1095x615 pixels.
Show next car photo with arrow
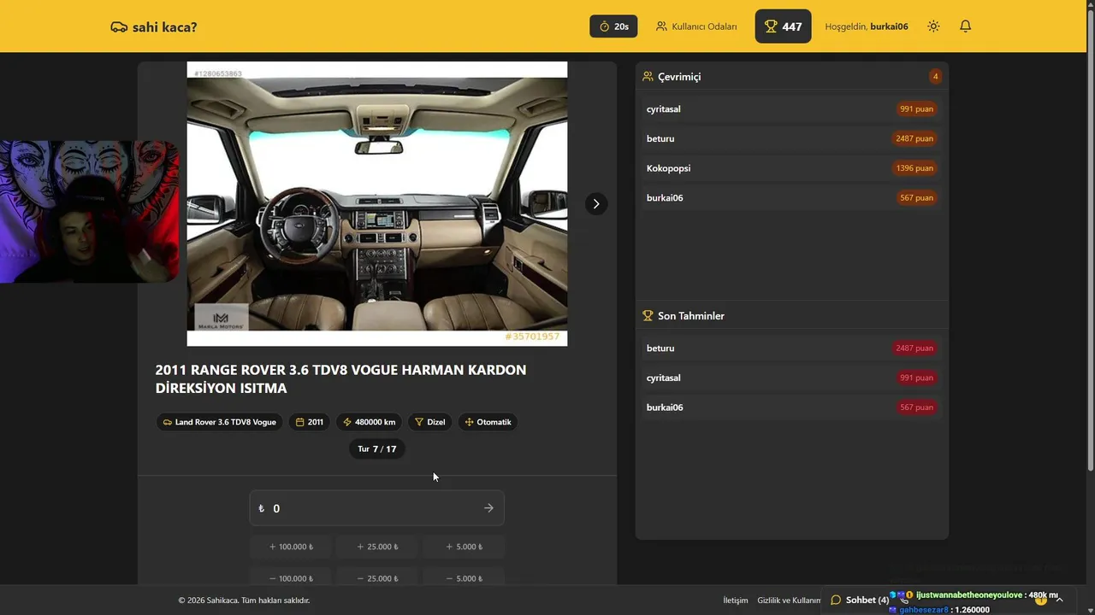(x=596, y=203)
